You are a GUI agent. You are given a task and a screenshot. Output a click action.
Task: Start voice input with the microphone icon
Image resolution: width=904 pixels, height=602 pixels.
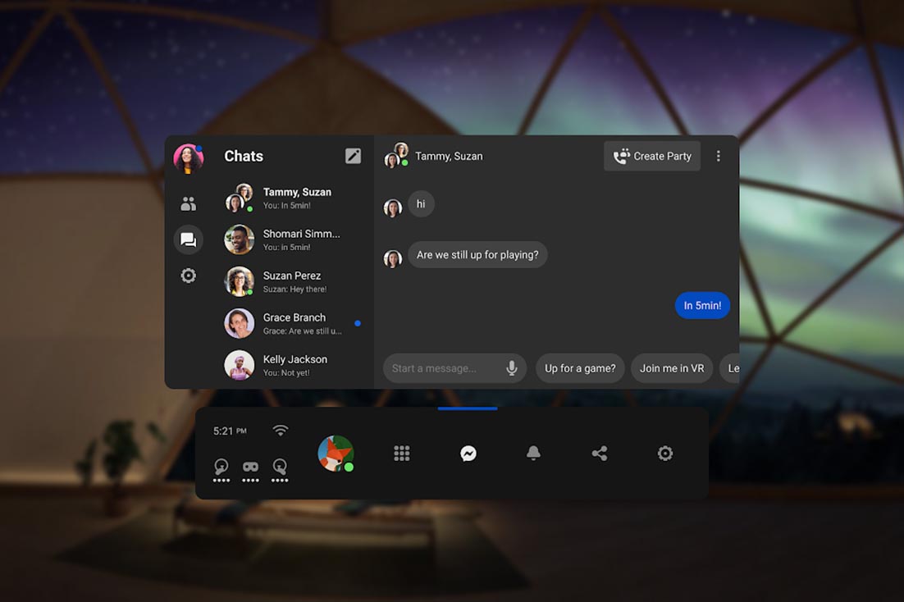pyautogui.click(x=513, y=367)
